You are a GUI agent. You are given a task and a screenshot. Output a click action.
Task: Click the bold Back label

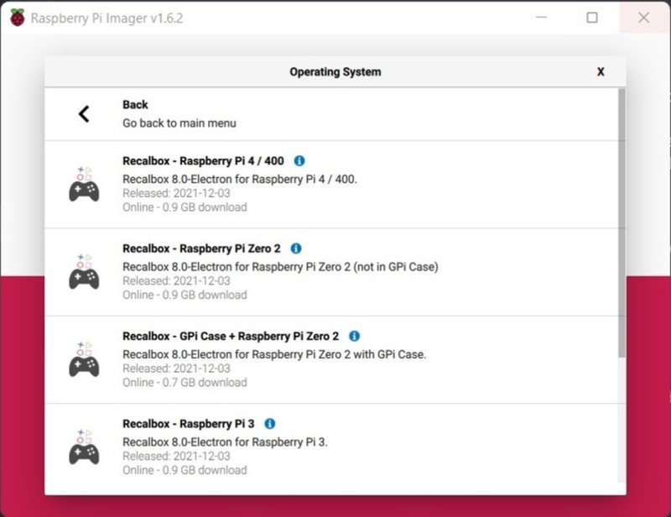(x=135, y=105)
